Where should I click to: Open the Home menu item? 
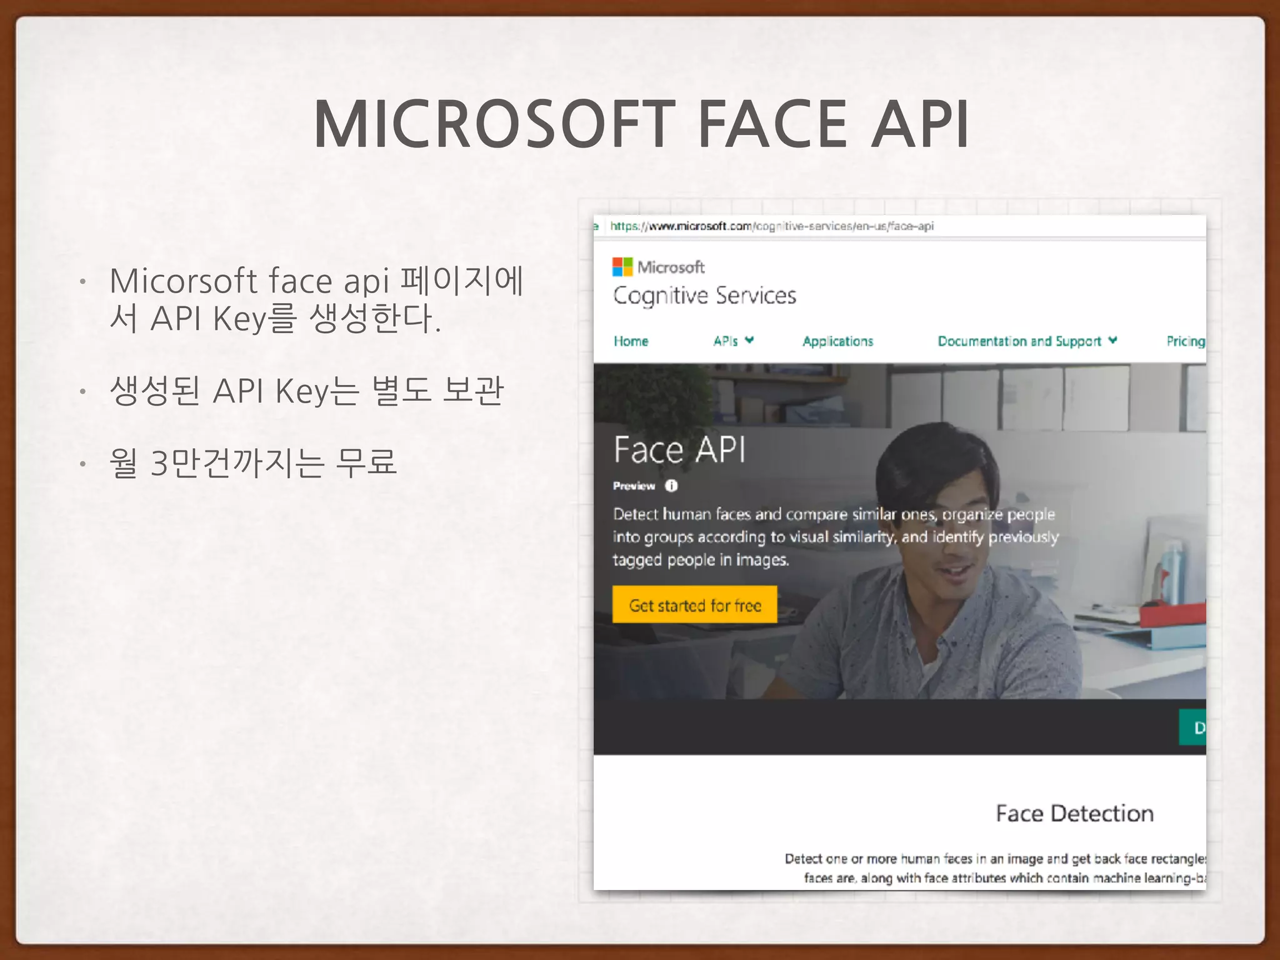point(631,341)
